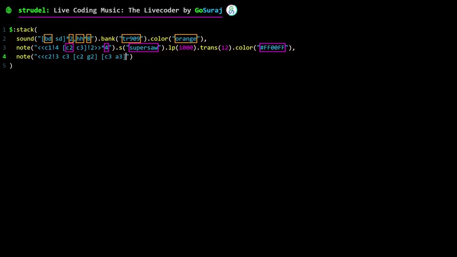Select line number 5 in the gutter
457x257 pixels.
[4, 66]
